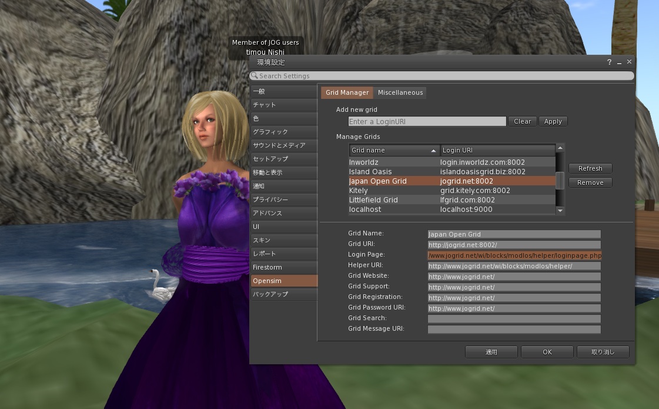Switch to the Miscellaneous tab
The height and width of the screenshot is (409, 659).
click(x=400, y=92)
